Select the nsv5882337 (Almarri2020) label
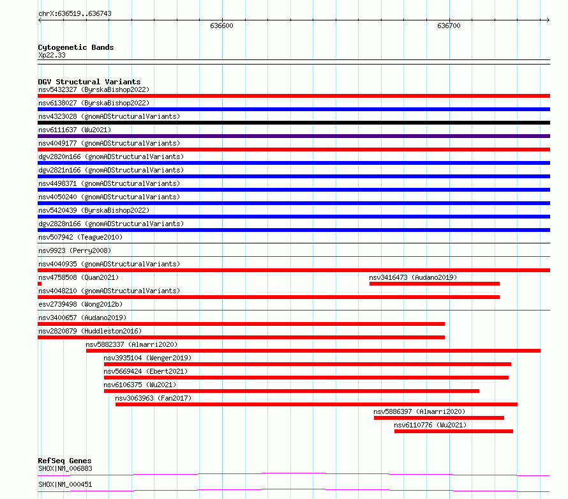 point(131,344)
